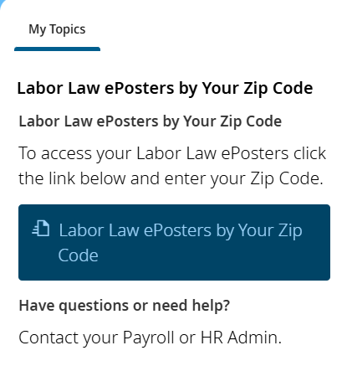Viewport: 347px width, 366px height.
Task: Click 'Zip' at the end of button's first line
Action: [x=290, y=230]
